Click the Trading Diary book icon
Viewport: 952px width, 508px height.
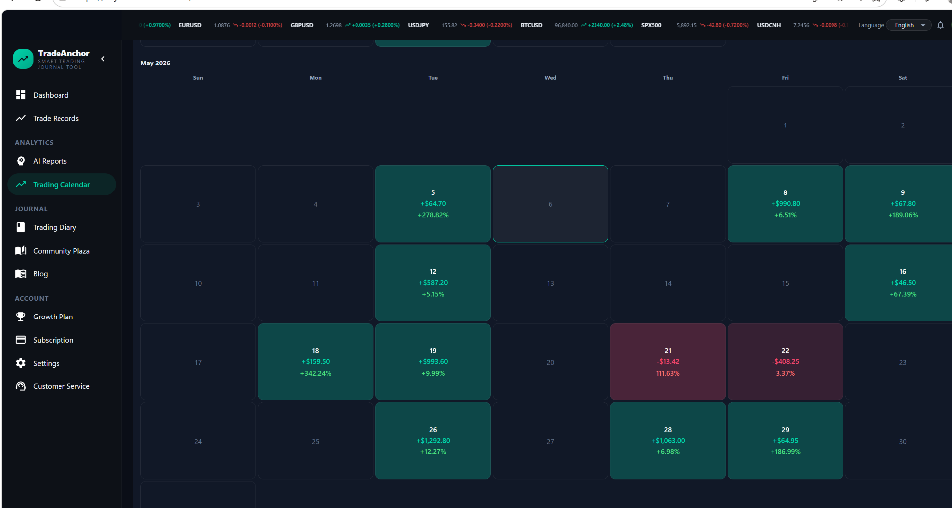click(21, 227)
